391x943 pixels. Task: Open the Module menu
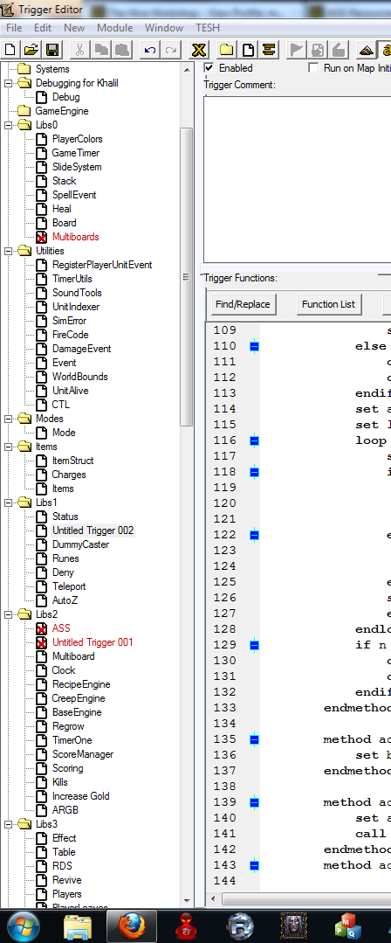point(115,28)
